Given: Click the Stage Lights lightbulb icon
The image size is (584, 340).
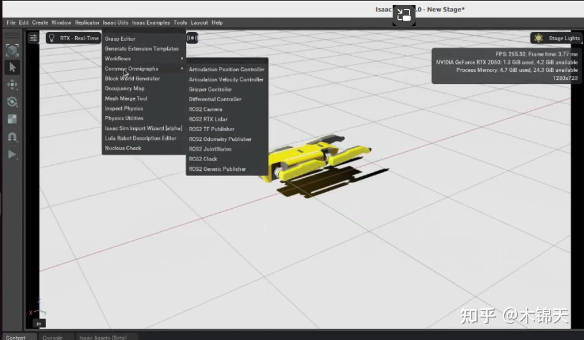Looking at the screenshot, I should pyautogui.click(x=539, y=38).
